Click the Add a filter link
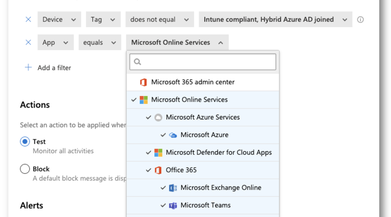391x217 pixels. [54, 68]
